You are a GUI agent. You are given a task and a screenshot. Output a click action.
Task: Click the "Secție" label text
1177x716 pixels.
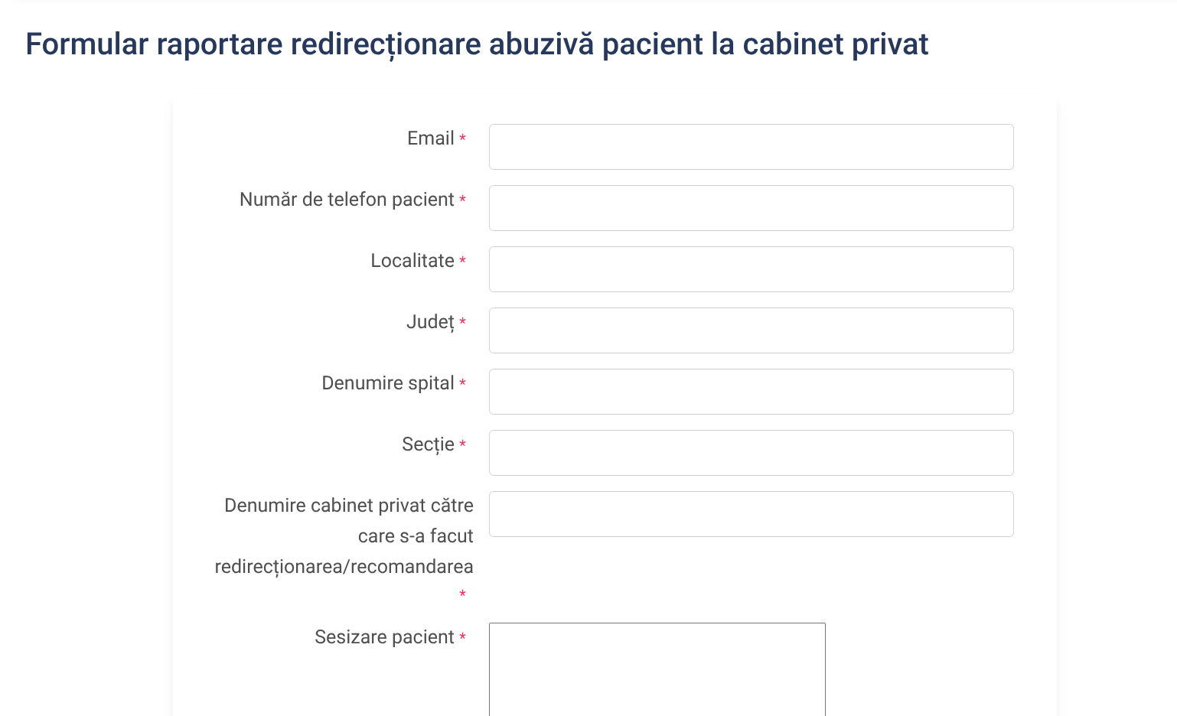[428, 444]
